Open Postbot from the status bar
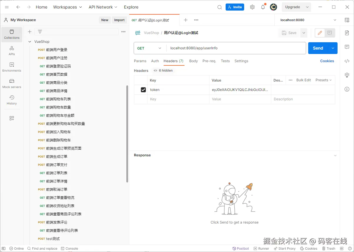Viewport: 354px width, 252px height. pyautogui.click(x=241, y=248)
